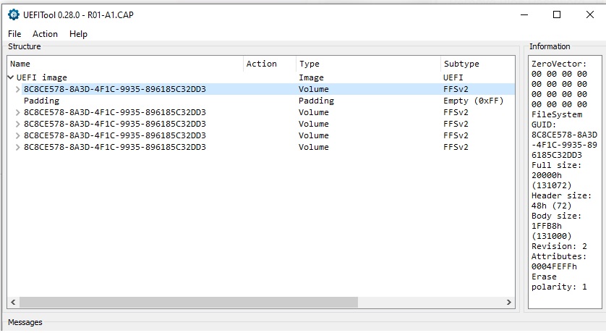Minimize the UEFITool window
The image size is (606, 333).
coord(524,14)
